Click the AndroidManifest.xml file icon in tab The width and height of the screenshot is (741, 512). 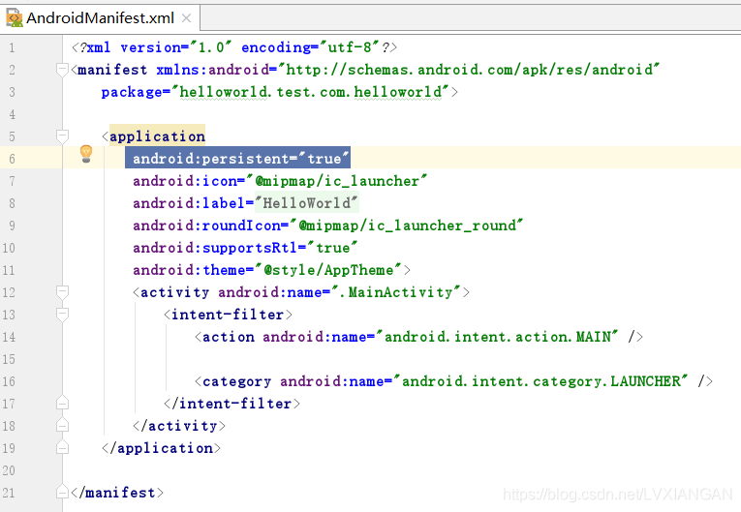coord(15,18)
